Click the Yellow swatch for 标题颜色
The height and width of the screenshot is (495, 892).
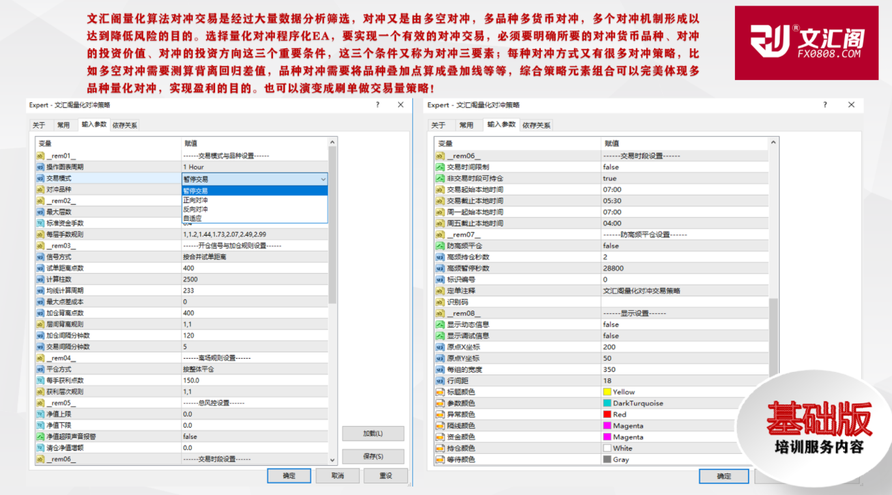point(607,392)
